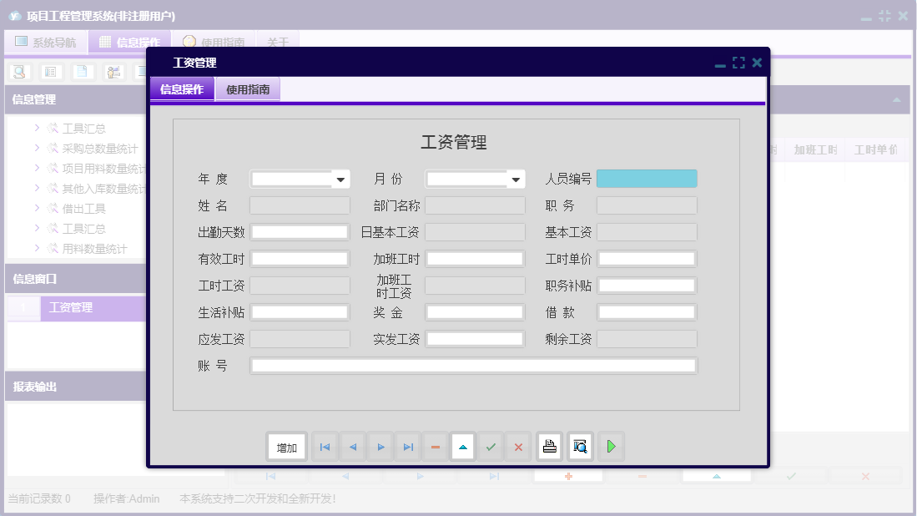This screenshot has height=516, width=917.
Task: Click the blue up-arrow edit icon
Action: [x=463, y=446]
